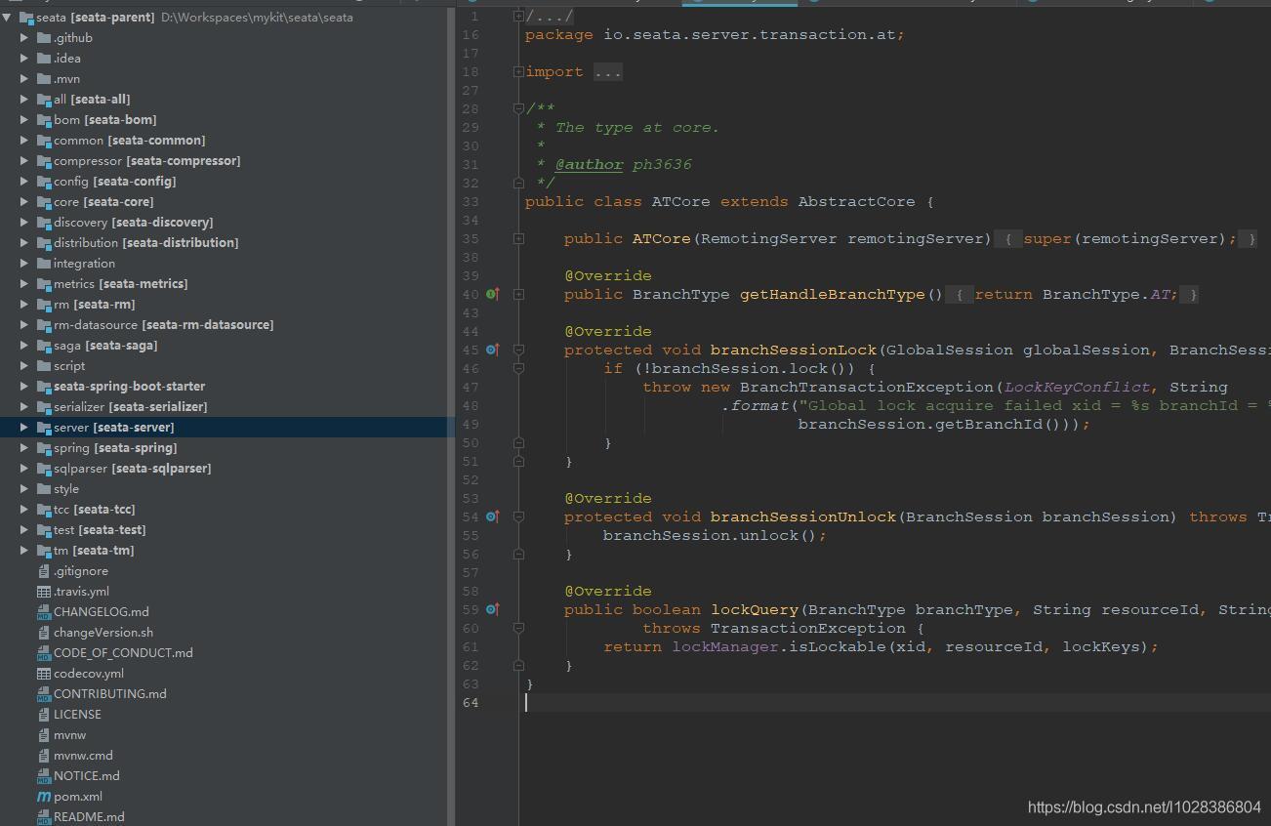Click the CHANGELOG.md markdown file icon

point(44,611)
